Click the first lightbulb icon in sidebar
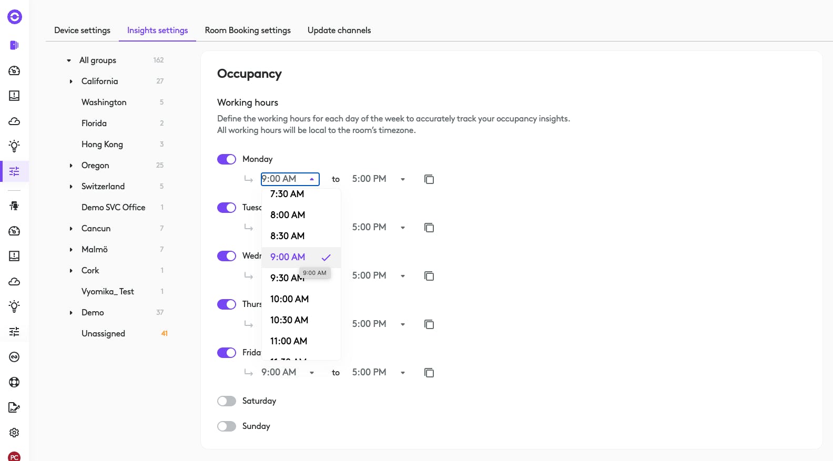833x461 pixels. pos(14,146)
